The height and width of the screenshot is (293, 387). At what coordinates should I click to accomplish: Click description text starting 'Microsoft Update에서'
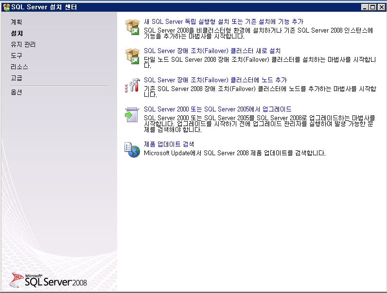click(235, 153)
